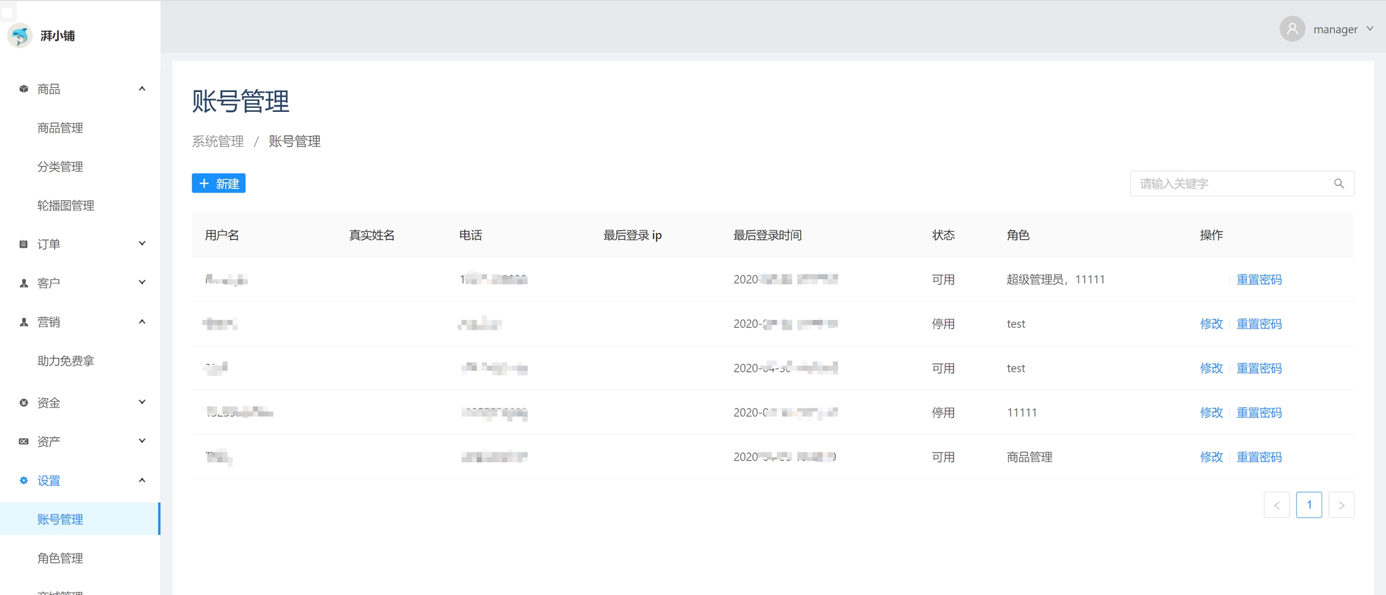The height and width of the screenshot is (595, 1386).
Task: Click the 资金 coin icon in sidebar
Action: pyautogui.click(x=23, y=402)
